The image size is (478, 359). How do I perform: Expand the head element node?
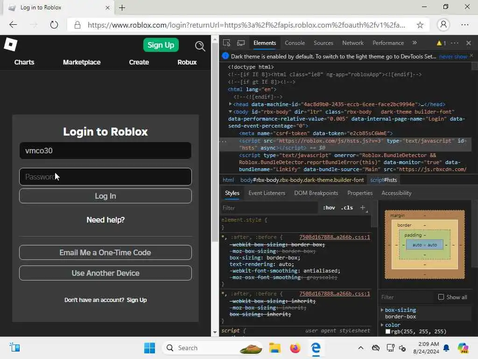point(230,104)
